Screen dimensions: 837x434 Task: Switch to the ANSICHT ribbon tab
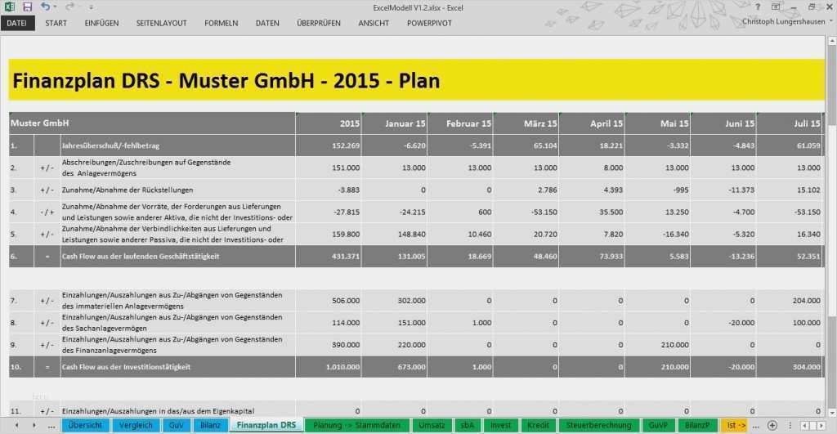373,23
